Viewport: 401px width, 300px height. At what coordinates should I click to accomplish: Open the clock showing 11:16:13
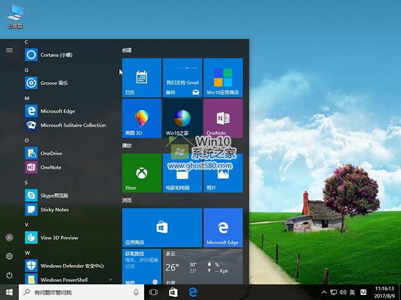[384, 292]
